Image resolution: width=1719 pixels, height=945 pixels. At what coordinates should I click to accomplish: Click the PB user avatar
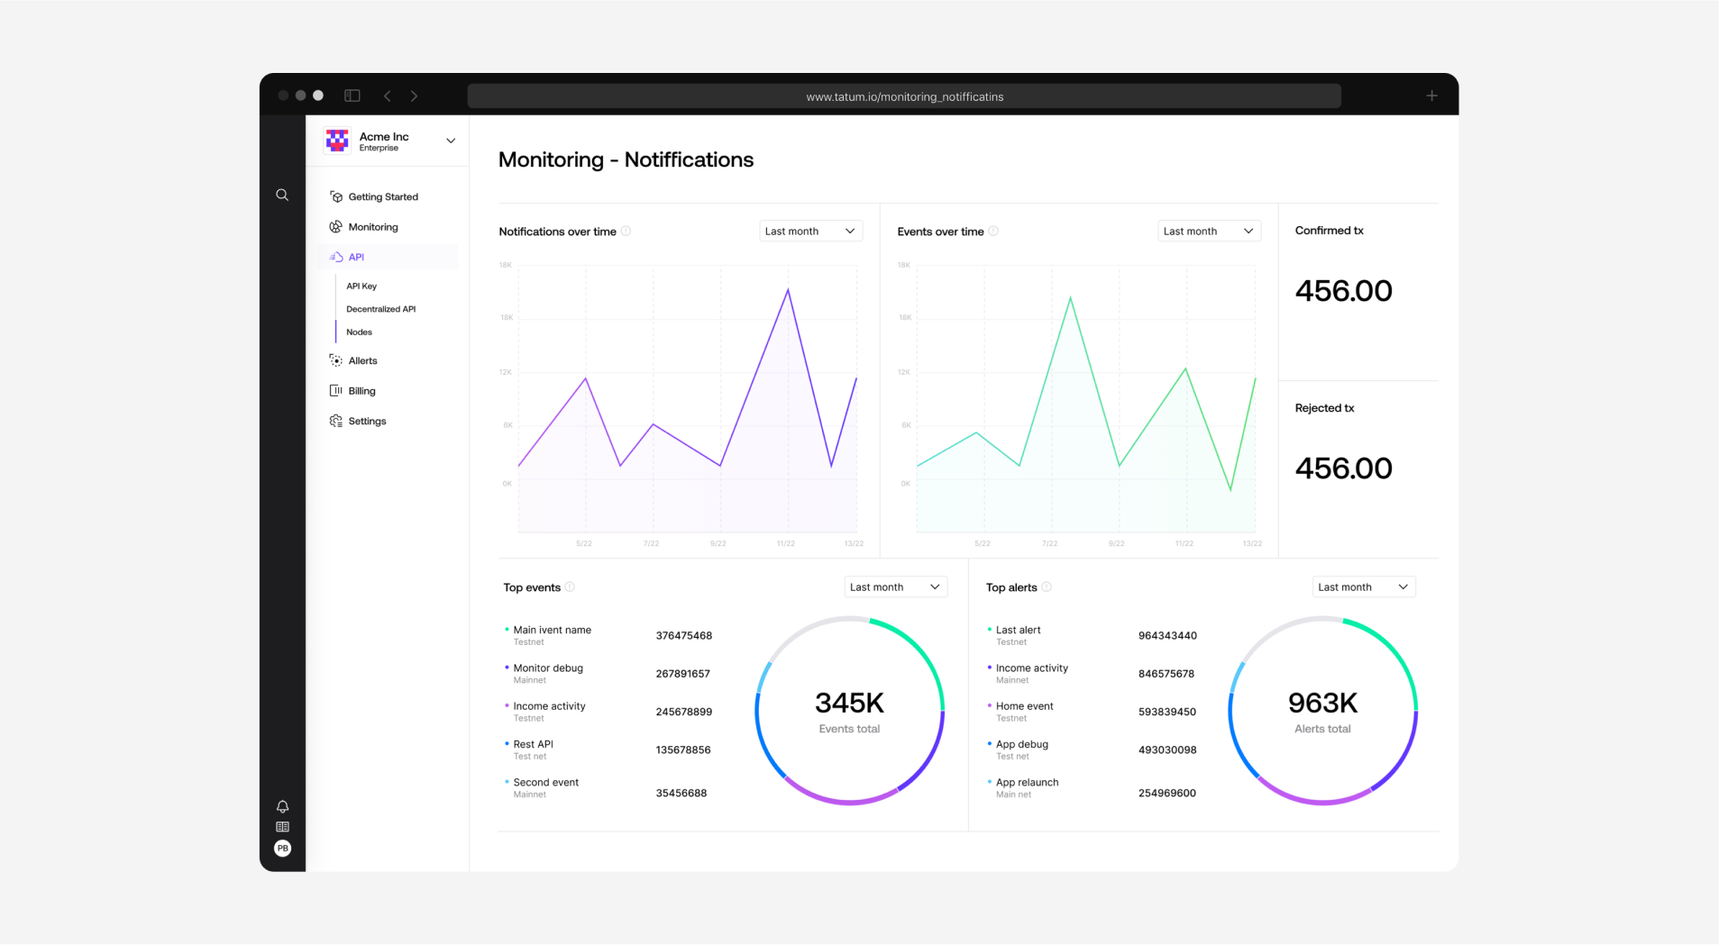pos(282,849)
